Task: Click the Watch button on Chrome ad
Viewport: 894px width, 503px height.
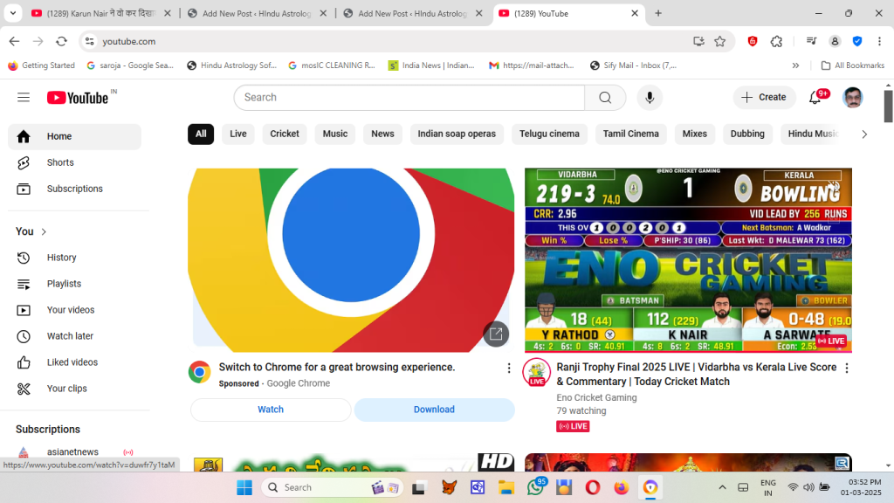Action: [x=271, y=410]
